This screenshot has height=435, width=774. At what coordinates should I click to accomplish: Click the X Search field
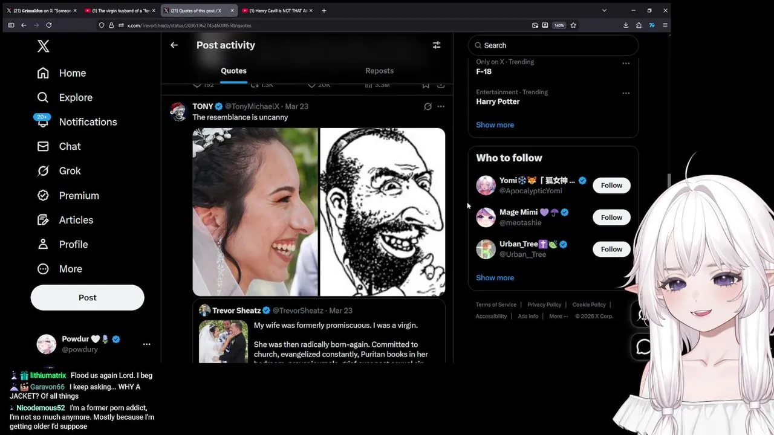pos(553,45)
